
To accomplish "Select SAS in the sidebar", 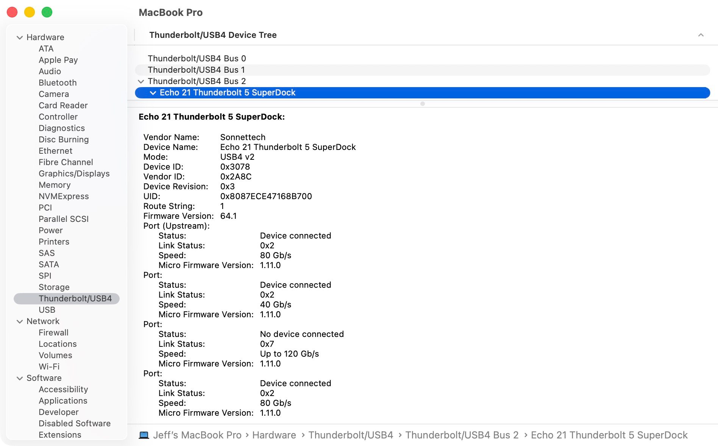I will point(47,253).
